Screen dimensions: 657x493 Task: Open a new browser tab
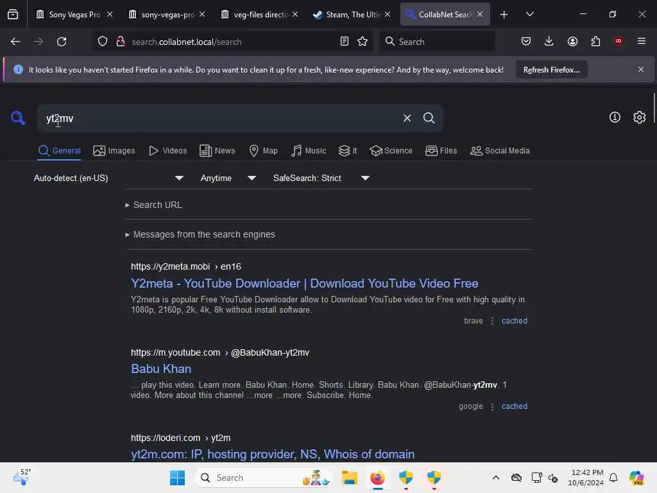pos(504,15)
